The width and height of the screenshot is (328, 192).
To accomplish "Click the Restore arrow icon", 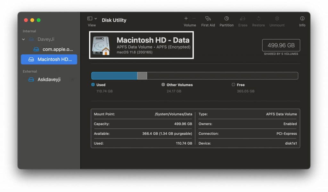I will (258, 18).
